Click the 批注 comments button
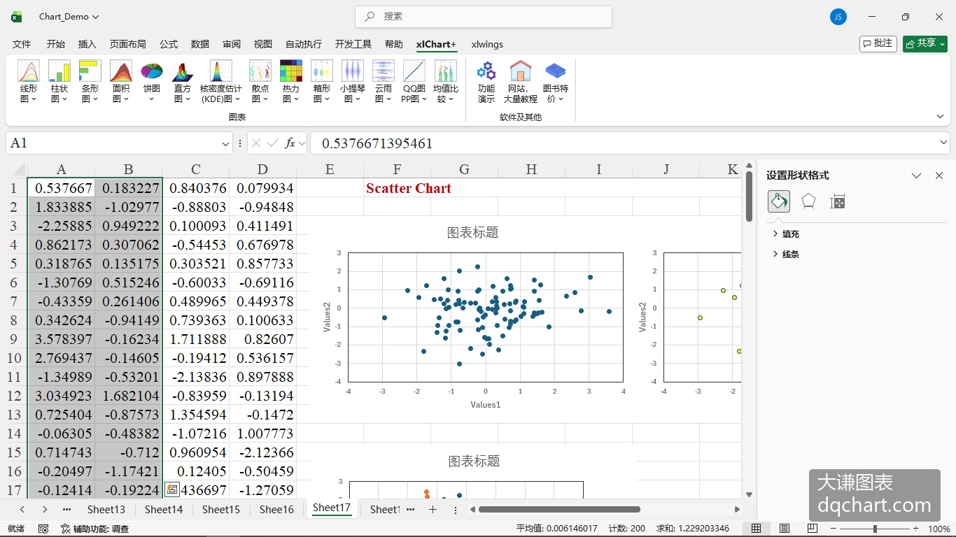Viewport: 956px width, 537px height. (878, 43)
